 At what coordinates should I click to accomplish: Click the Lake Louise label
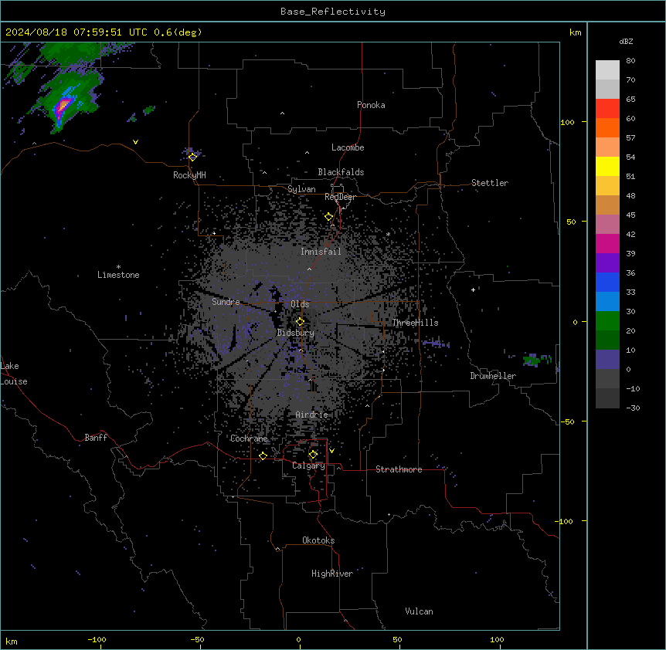tap(14, 374)
